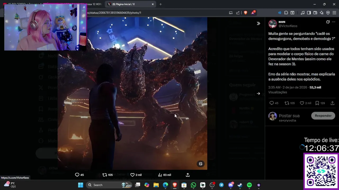Open the Brave Wallet icon

pyautogui.click(x=315, y=13)
